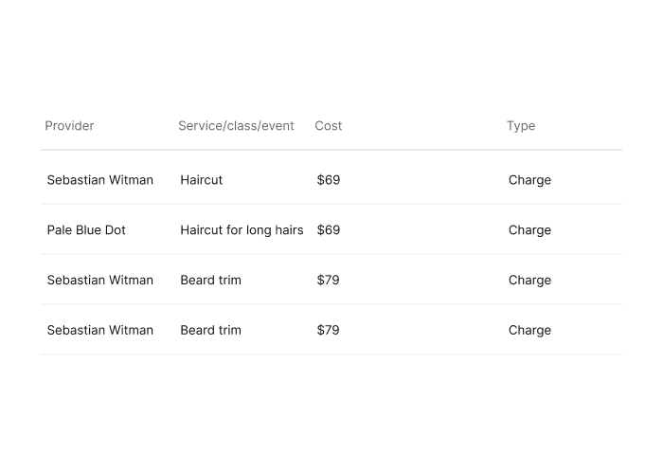Click the Haircut service cell
This screenshot has height=455, width=663.
[x=201, y=180]
